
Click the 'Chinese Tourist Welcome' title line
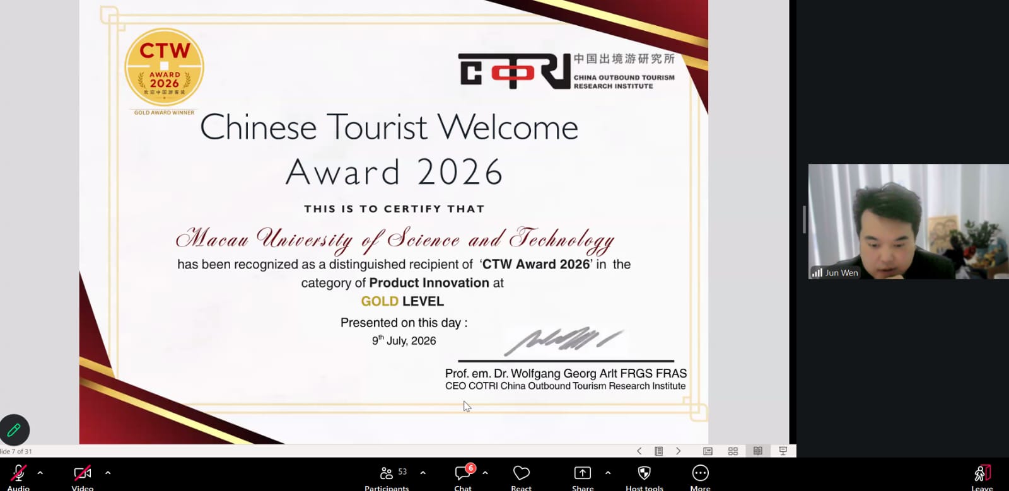click(389, 127)
